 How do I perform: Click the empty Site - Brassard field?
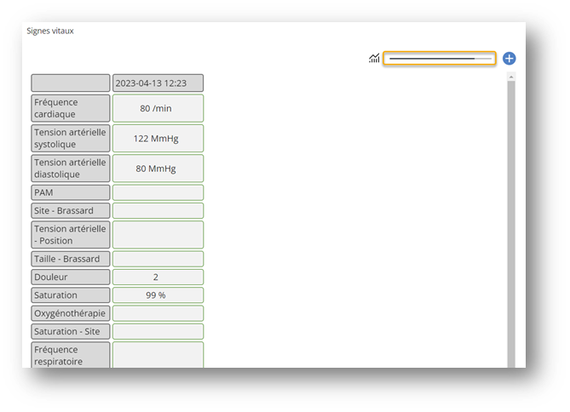tap(158, 210)
